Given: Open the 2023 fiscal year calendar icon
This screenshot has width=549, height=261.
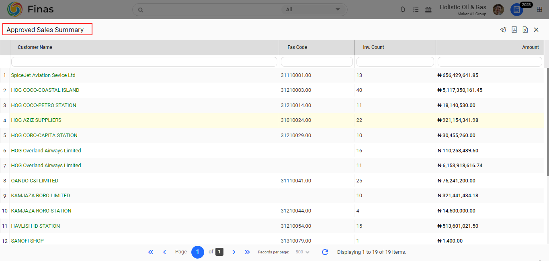Looking at the screenshot, I should pyautogui.click(x=516, y=10).
